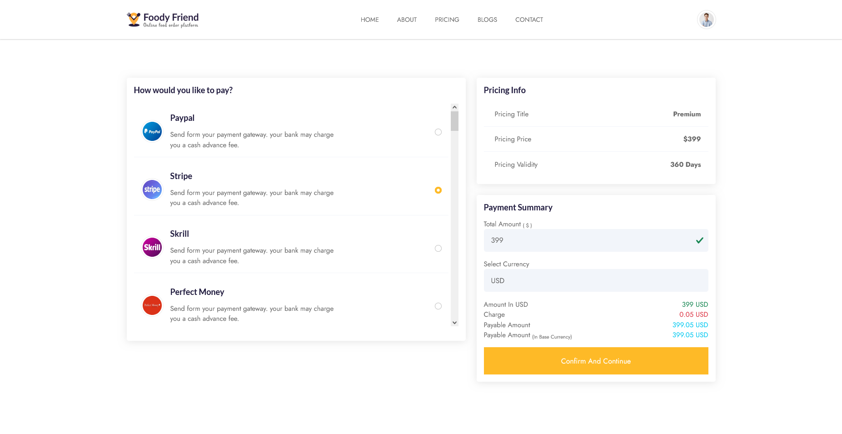
Task: Click the 0.05 USD charge value
Action: pos(693,314)
